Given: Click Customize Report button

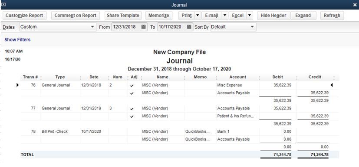Looking at the screenshot, I should click(24, 16).
